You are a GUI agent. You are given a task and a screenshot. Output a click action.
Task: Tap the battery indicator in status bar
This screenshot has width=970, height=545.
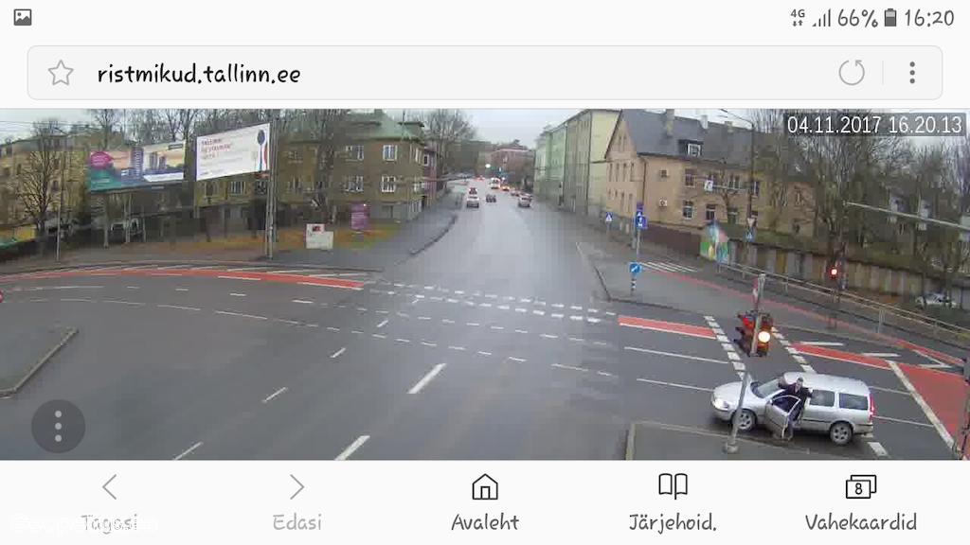tap(890, 17)
